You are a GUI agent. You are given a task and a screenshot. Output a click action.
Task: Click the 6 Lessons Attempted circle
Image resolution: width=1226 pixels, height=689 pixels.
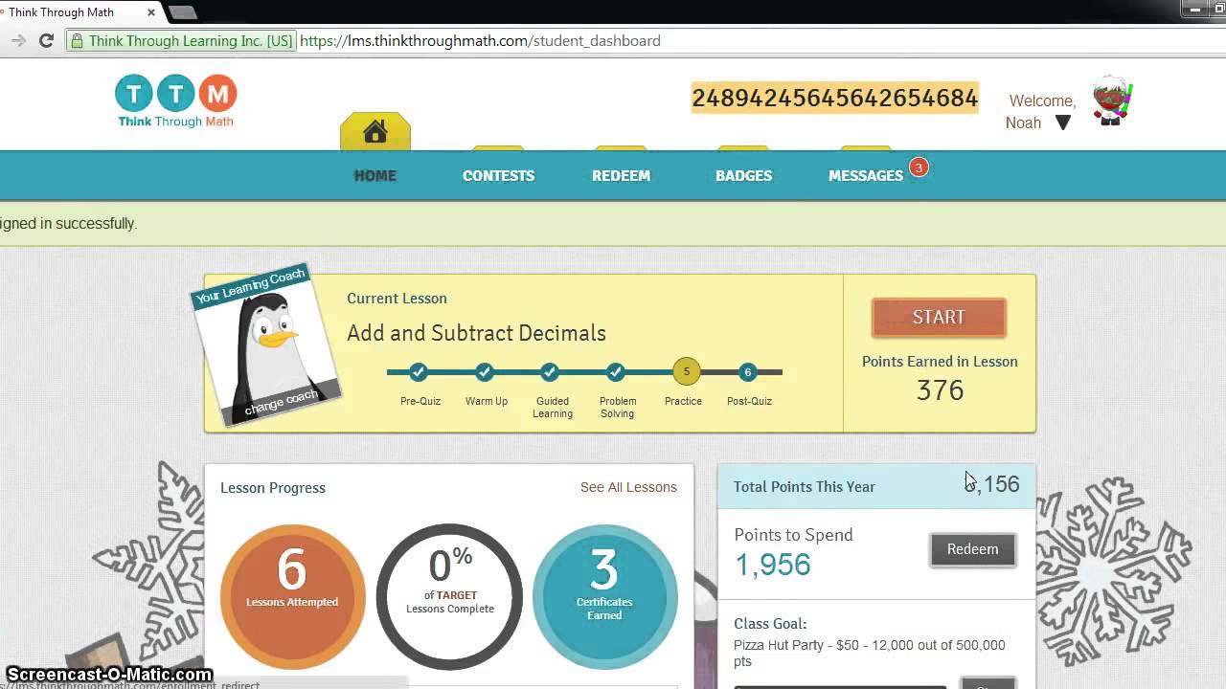tap(293, 596)
